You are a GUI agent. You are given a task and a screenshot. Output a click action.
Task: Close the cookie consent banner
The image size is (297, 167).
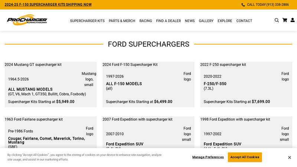point(289,157)
